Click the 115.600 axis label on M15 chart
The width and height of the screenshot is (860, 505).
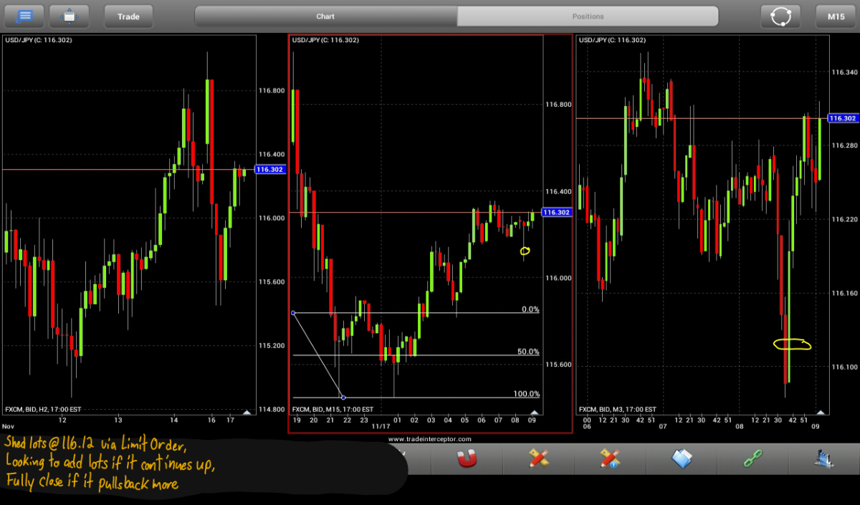(x=558, y=365)
